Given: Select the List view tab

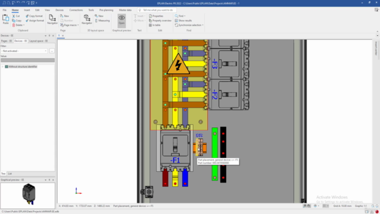Looking at the screenshot, I should tap(9, 174).
